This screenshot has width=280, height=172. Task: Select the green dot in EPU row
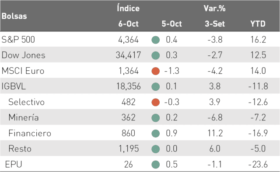point(156,165)
